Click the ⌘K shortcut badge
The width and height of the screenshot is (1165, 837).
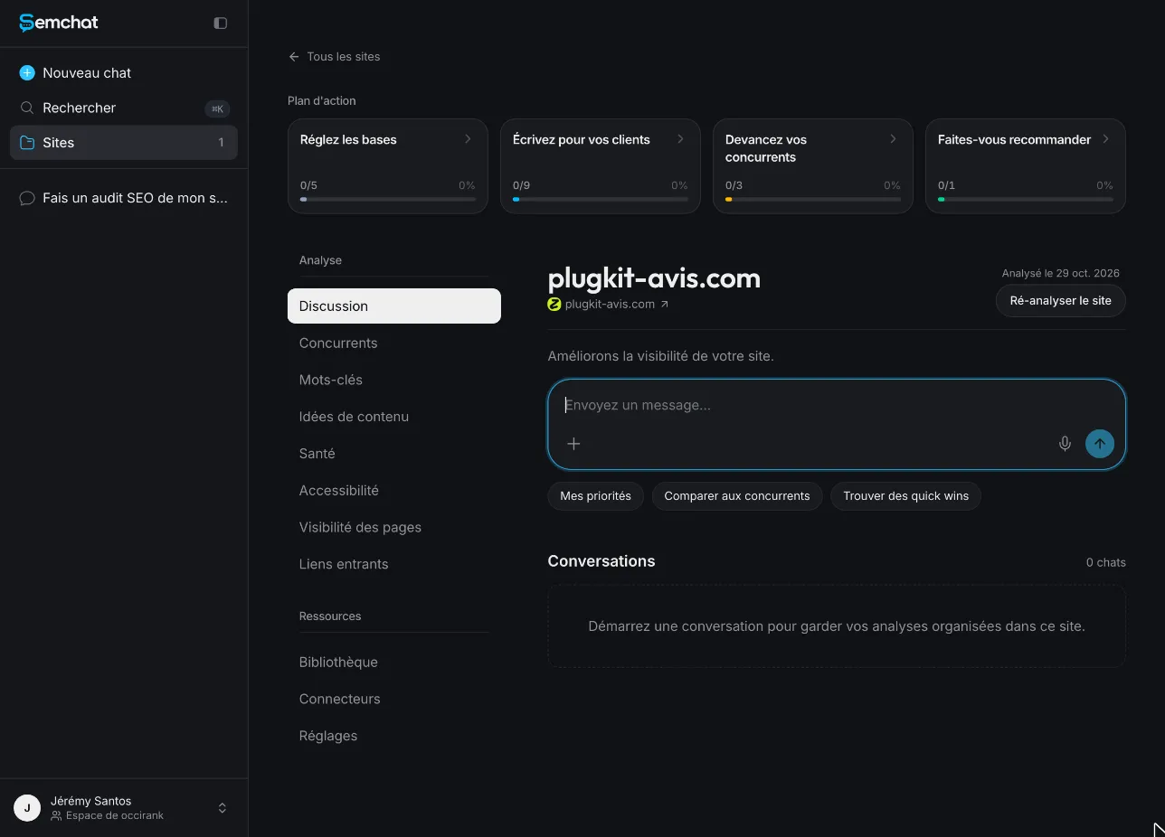point(217,108)
